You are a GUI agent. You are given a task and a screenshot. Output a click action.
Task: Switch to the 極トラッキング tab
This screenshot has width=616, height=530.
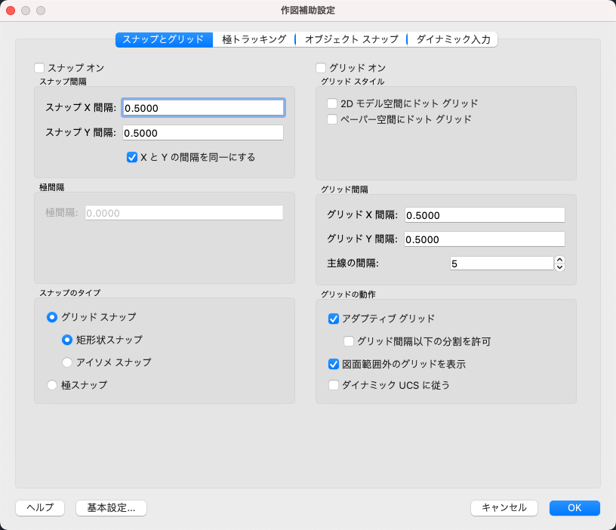254,39
